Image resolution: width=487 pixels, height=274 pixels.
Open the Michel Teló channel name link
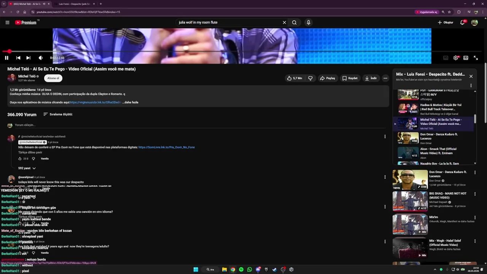coord(27,76)
